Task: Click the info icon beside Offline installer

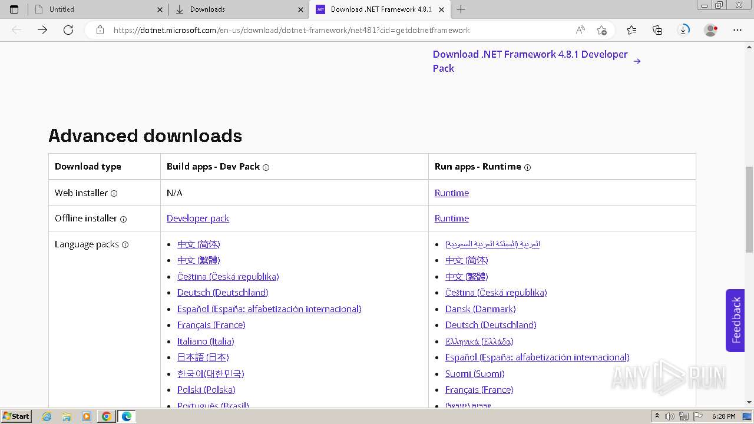Action: click(124, 219)
